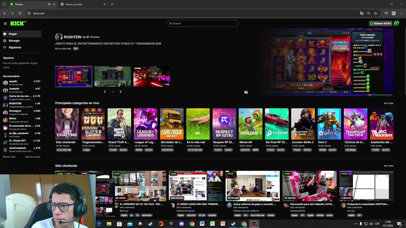Viewport: 406px width, 228px height.
Task: Open the translate page icon in address bar
Action: tap(362, 13)
